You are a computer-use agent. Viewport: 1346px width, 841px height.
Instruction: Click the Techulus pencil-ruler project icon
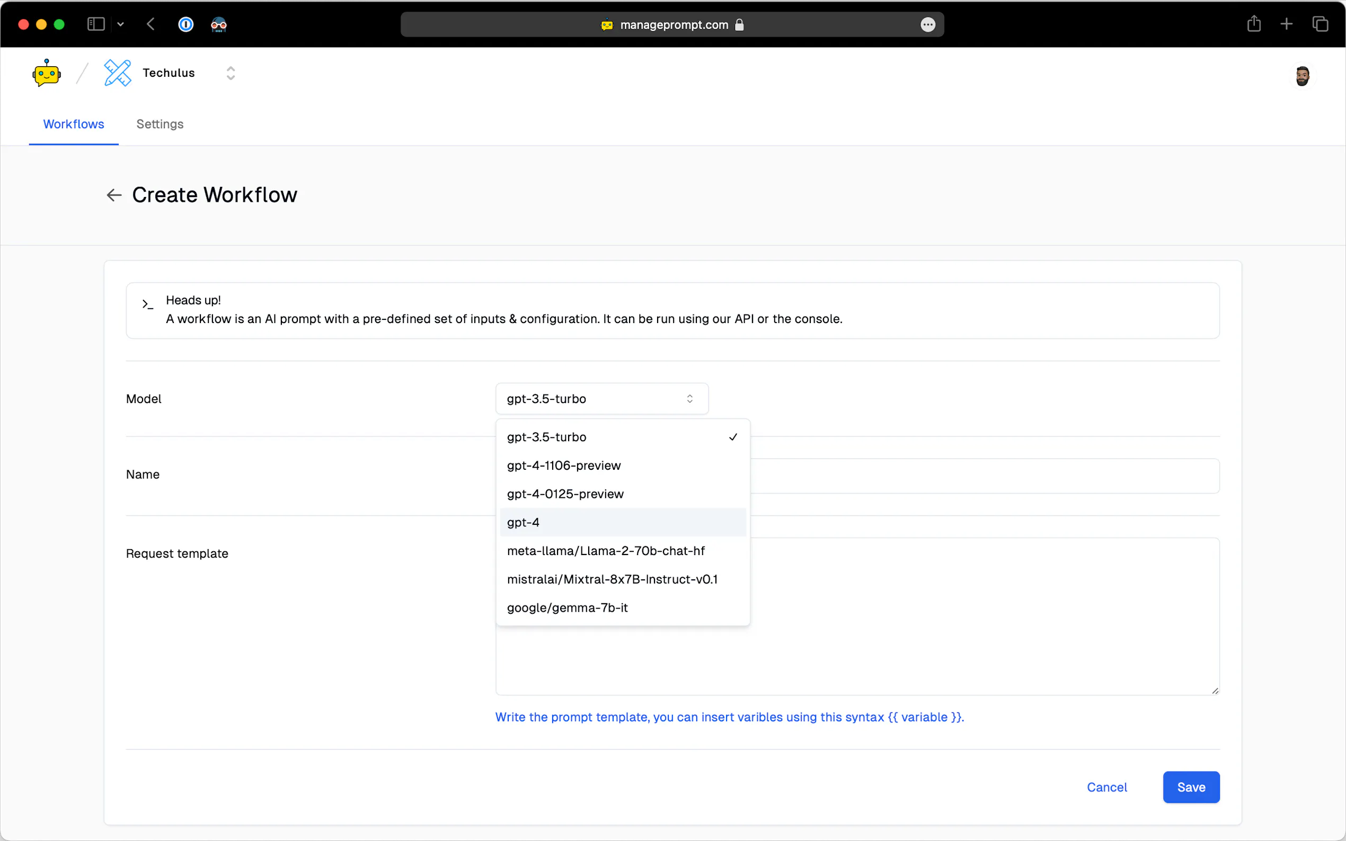coord(118,73)
